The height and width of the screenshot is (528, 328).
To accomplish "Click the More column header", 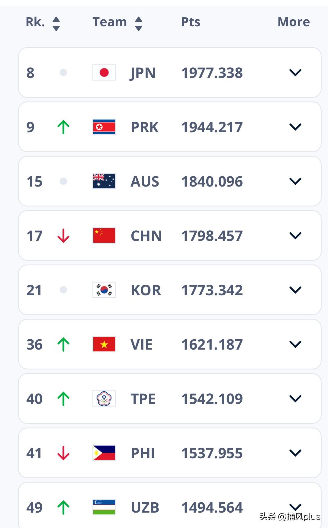I will click(x=293, y=22).
